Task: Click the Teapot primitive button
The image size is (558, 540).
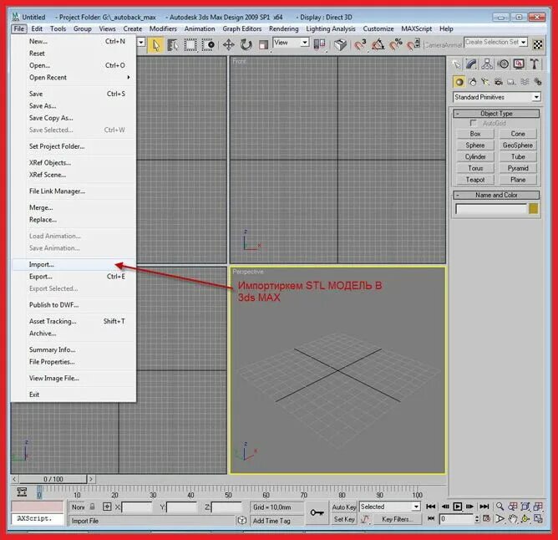Action: coord(475,180)
